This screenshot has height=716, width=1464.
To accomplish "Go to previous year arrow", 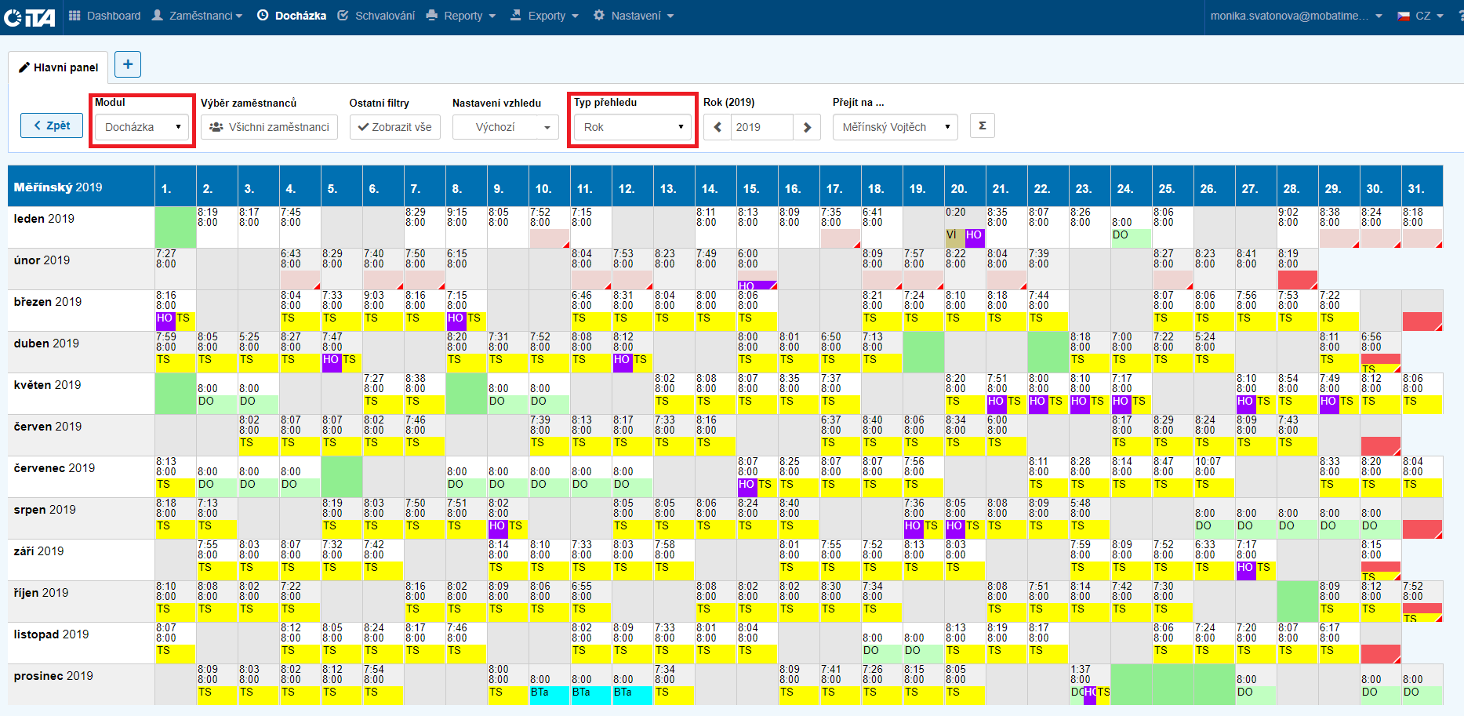I will [717, 127].
